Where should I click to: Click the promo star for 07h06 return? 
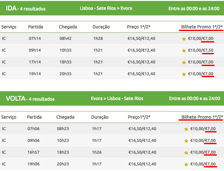pos(186,129)
